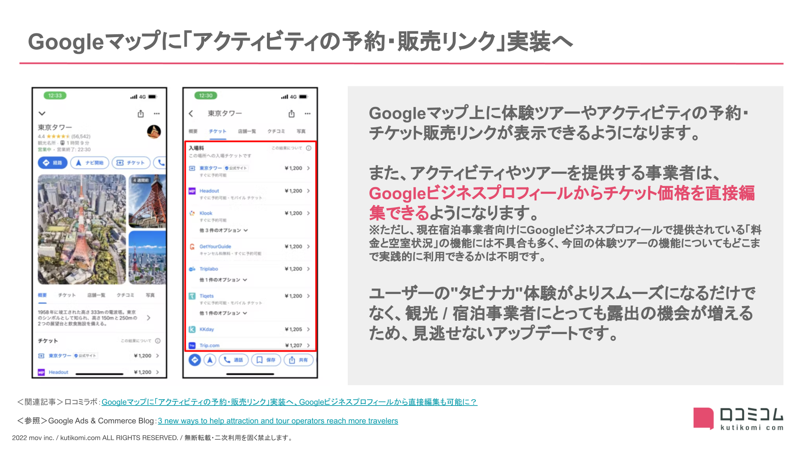803x451 pixels.
Task: Select 概要 tab on left phone
Action: [42, 295]
